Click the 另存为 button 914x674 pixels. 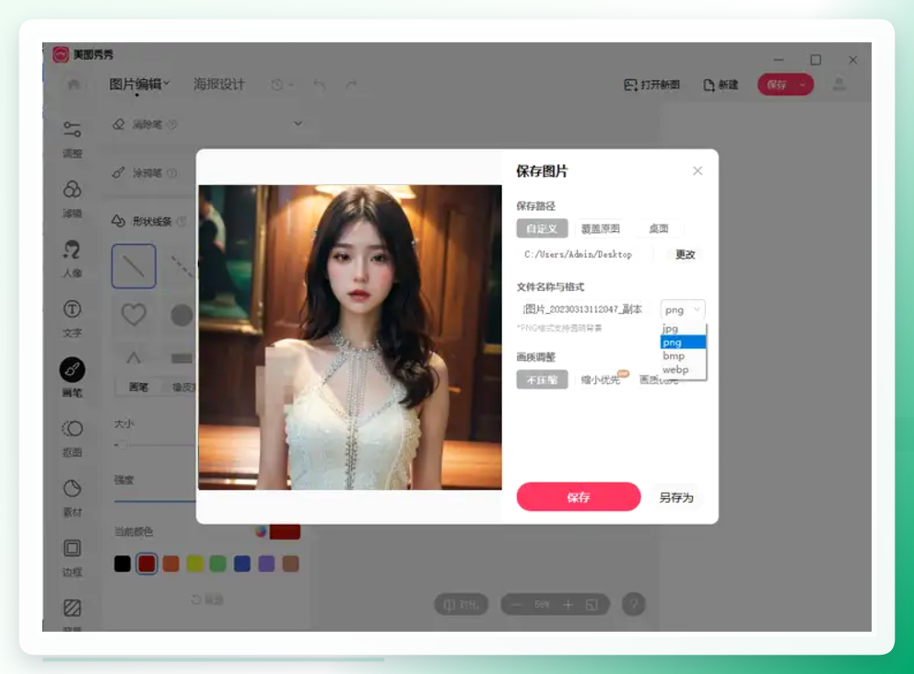(x=676, y=497)
